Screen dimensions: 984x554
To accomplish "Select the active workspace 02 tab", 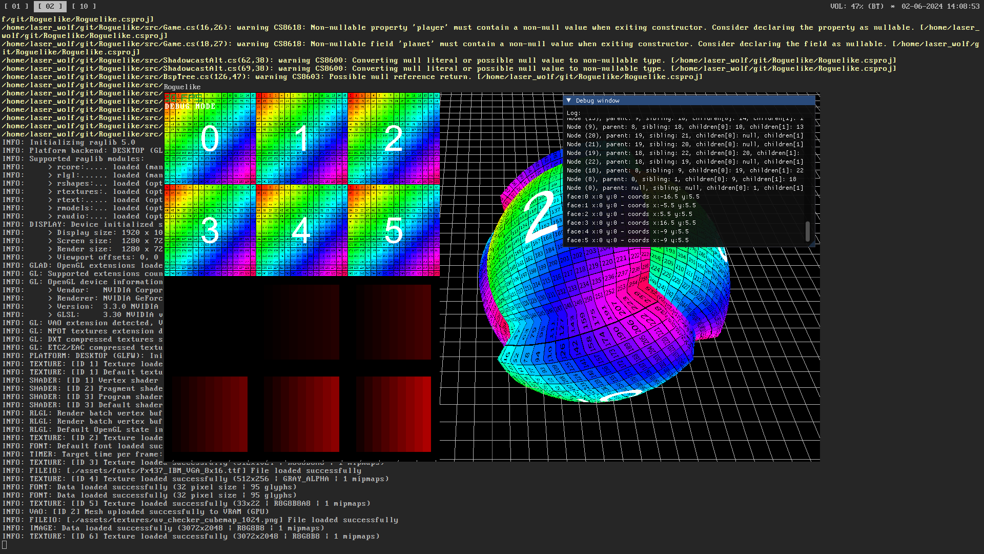I will click(x=50, y=6).
